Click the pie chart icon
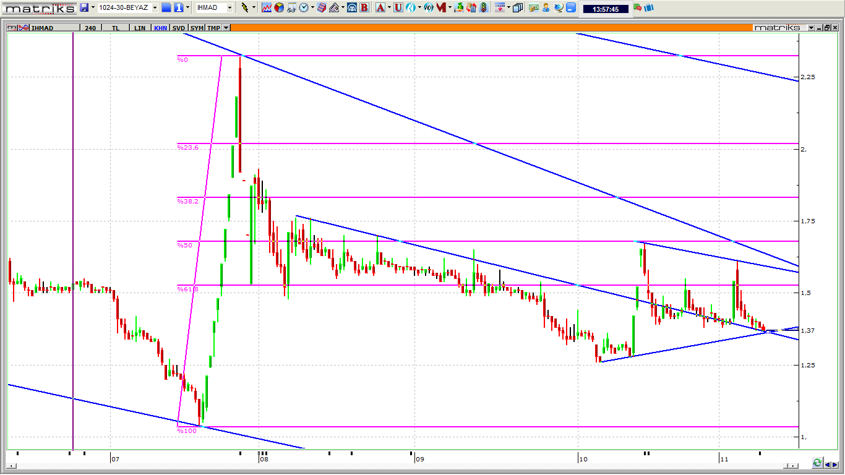845x475 pixels. 278,7
